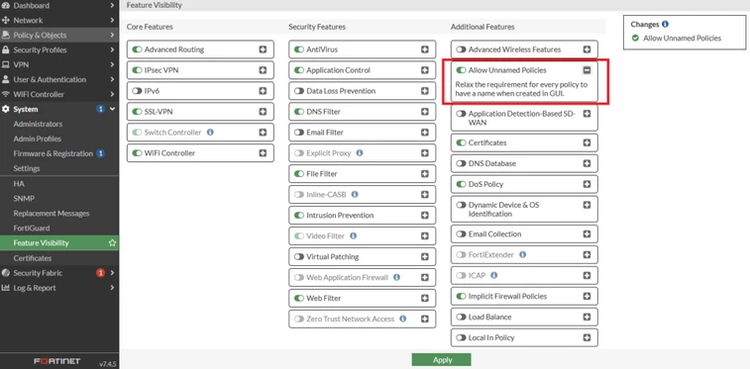Expand the Load Balance description

[587, 317]
